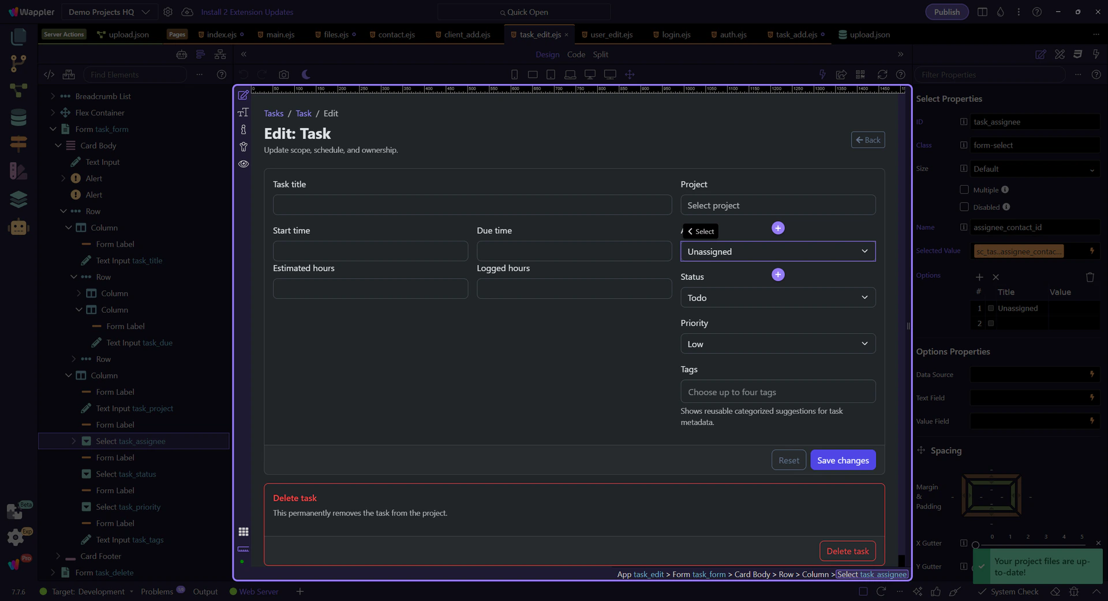Open the Size Default dropdown
The width and height of the screenshot is (1108, 601).
(1034, 169)
